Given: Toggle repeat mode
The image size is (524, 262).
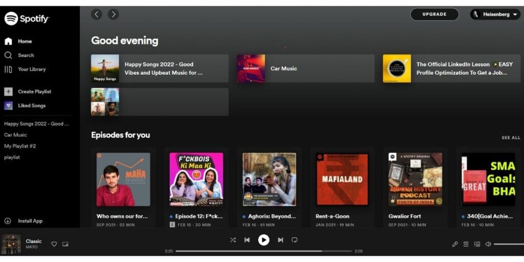Looking at the screenshot, I should coord(294,240).
